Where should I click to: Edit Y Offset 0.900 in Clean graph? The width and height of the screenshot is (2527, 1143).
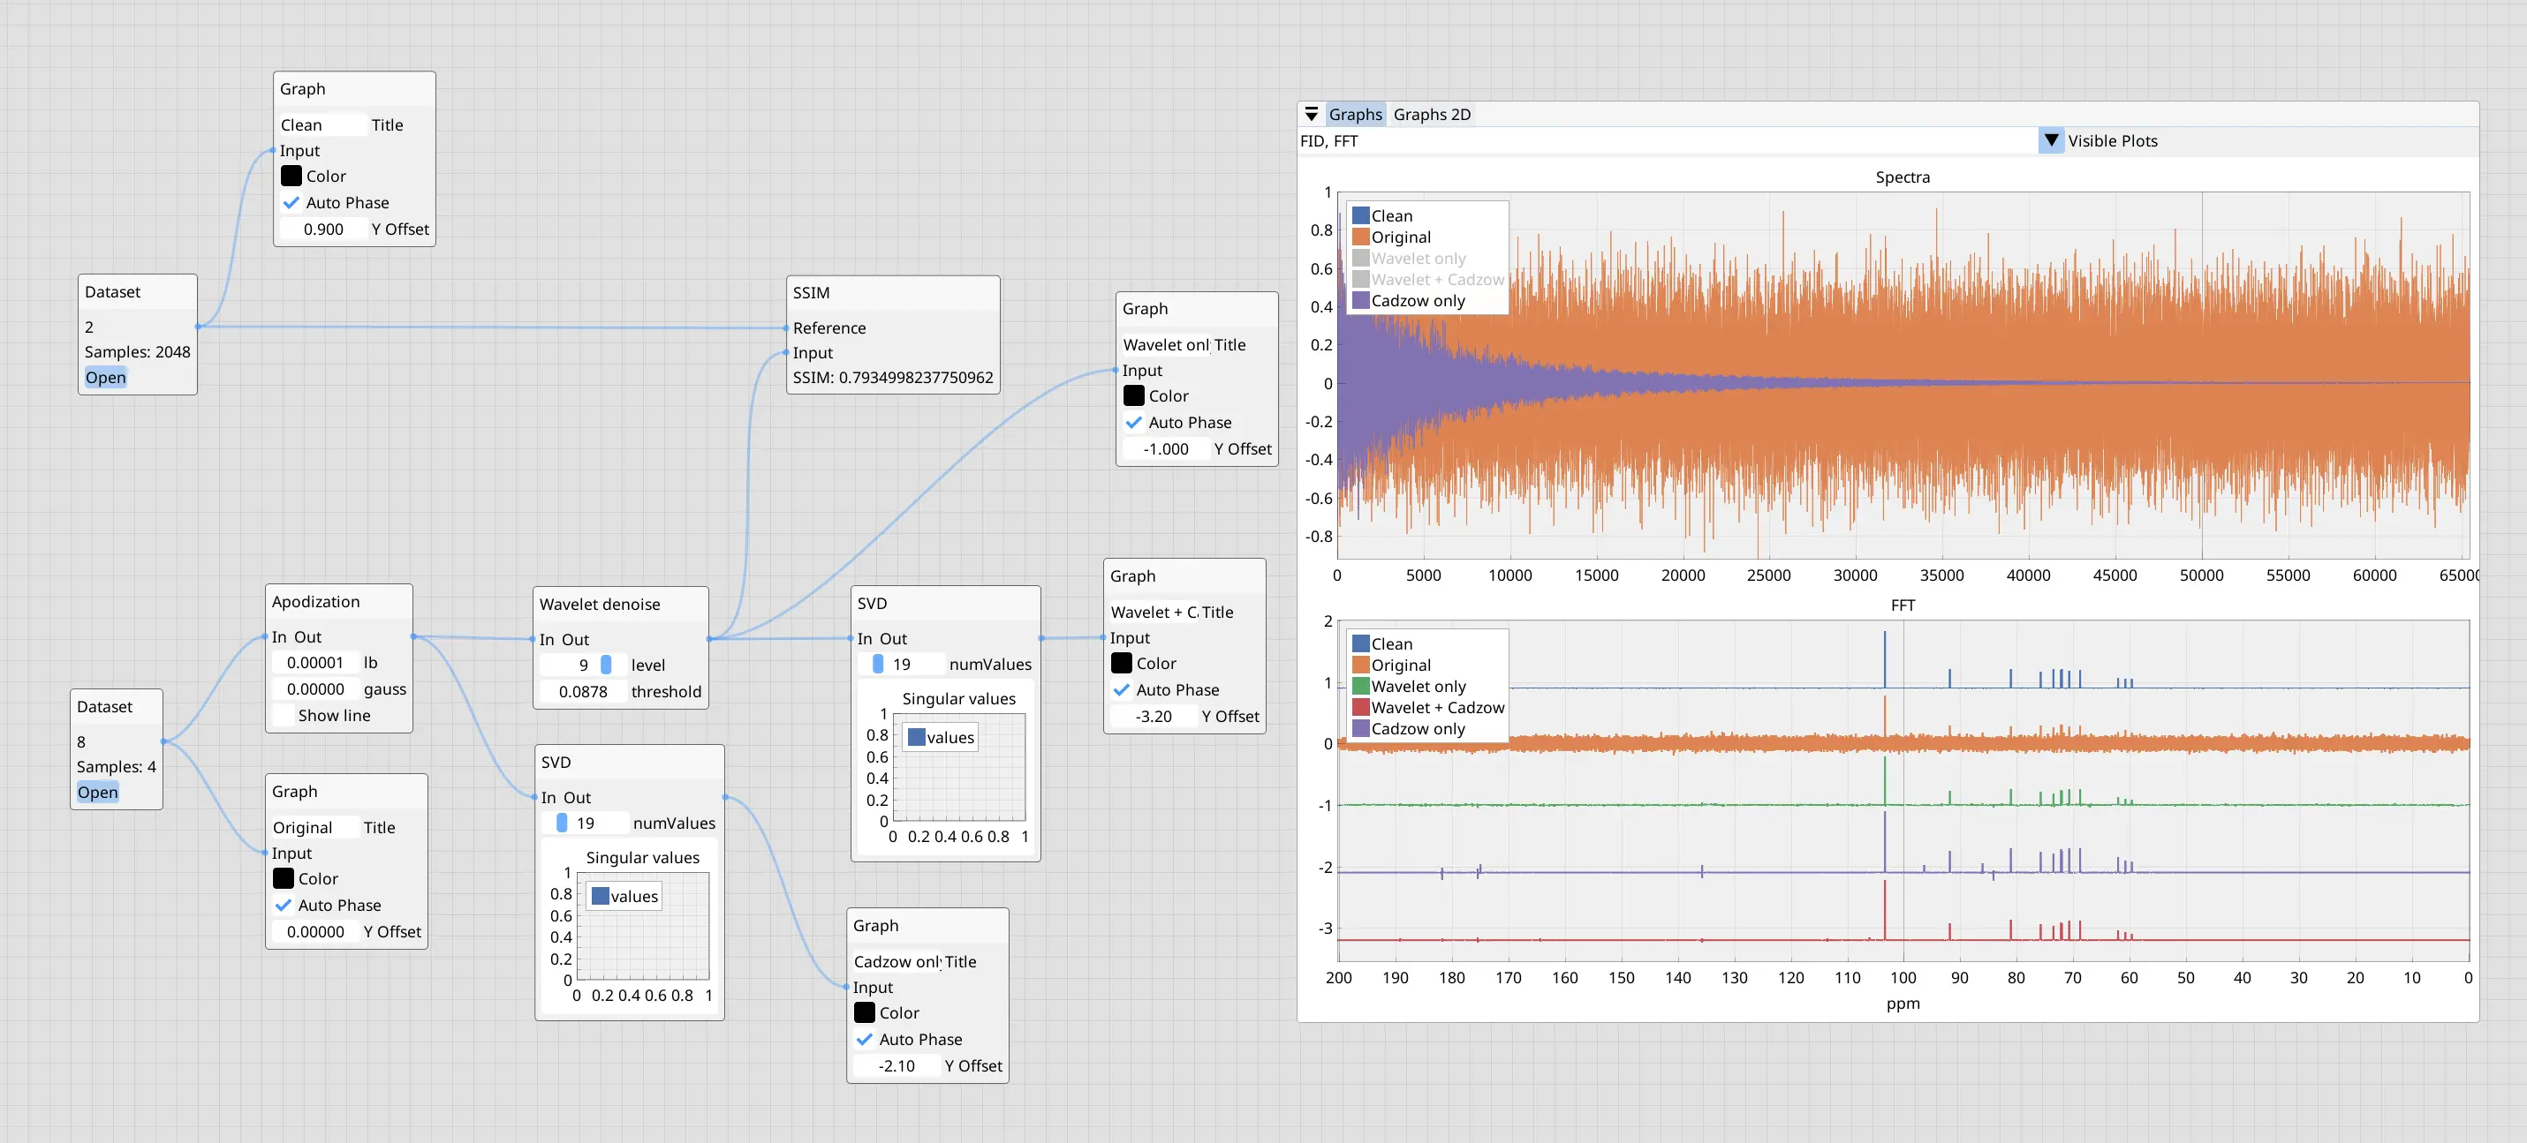point(322,229)
